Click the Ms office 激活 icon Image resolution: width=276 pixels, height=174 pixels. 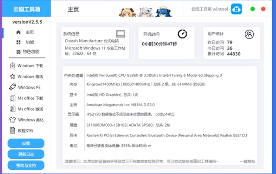tap(13, 109)
